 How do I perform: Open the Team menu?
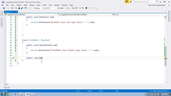pyautogui.click(x=38, y=5)
